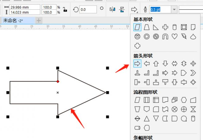Add a new document with plus tab
This screenshot has width=203, height=140.
38,21
